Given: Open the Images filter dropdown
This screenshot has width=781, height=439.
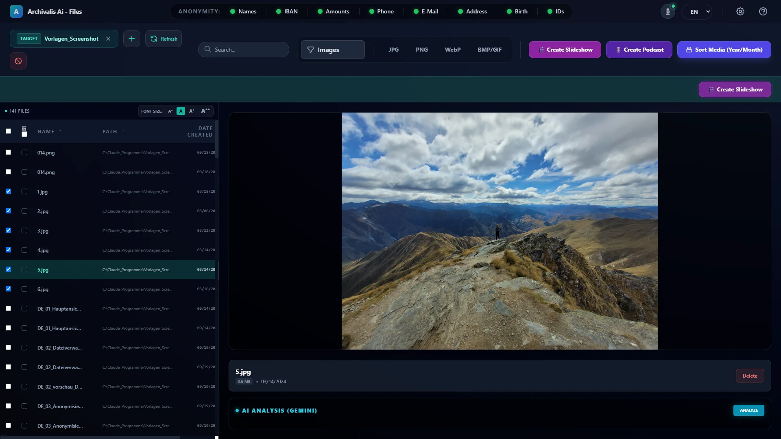Looking at the screenshot, I should [333, 50].
